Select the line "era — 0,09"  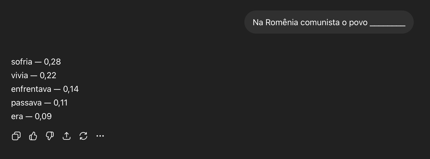tap(31, 116)
